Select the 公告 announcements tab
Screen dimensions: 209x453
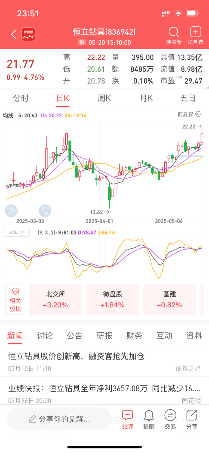click(75, 336)
